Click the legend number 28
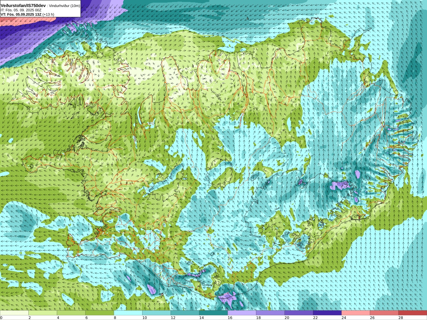The width and height of the screenshot is (427, 320). (x=401, y=318)
